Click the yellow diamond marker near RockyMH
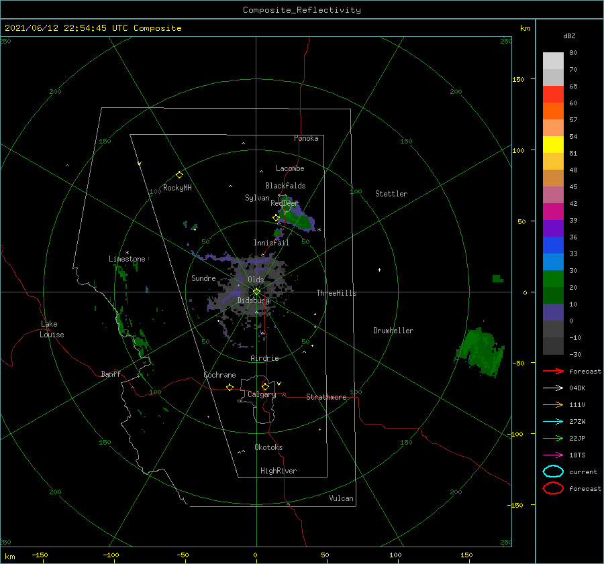 click(x=179, y=175)
